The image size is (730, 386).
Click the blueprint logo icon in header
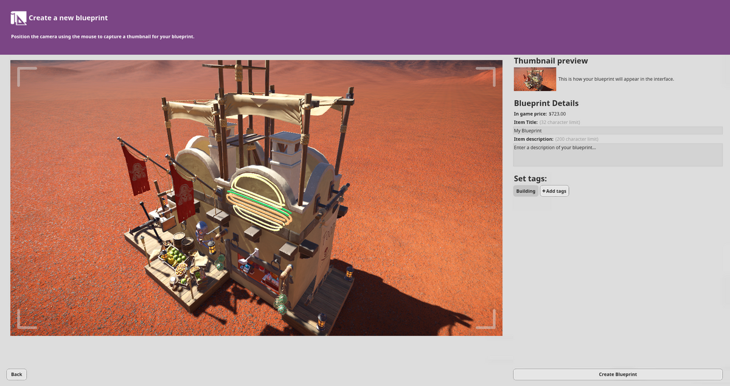coord(18,18)
